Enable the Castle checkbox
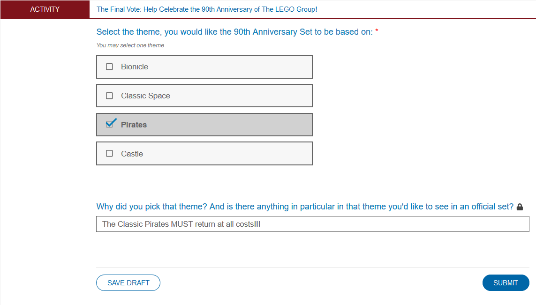Viewport: 536px width, 305px height. 110,154
